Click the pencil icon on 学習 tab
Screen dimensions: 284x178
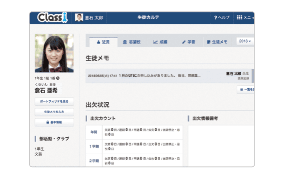pyautogui.click(x=184, y=42)
